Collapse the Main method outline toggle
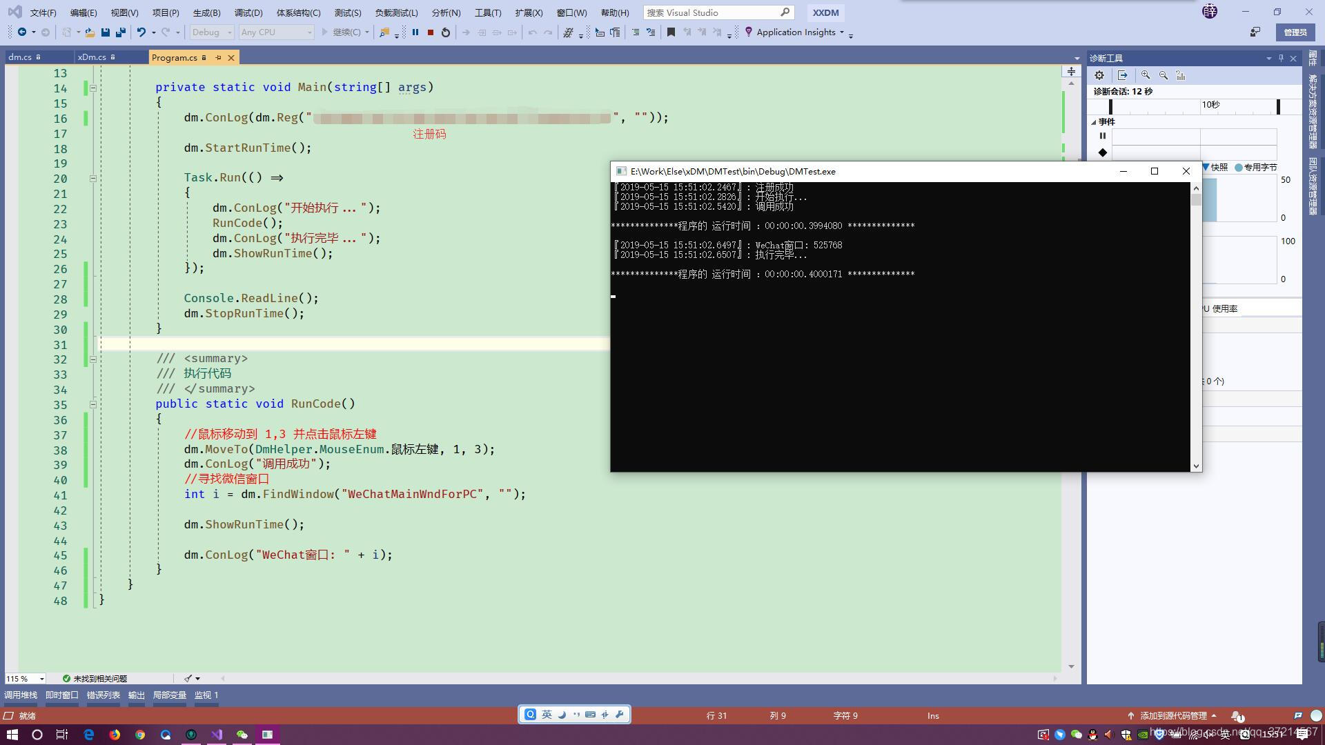Image resolution: width=1325 pixels, height=745 pixels. [93, 88]
